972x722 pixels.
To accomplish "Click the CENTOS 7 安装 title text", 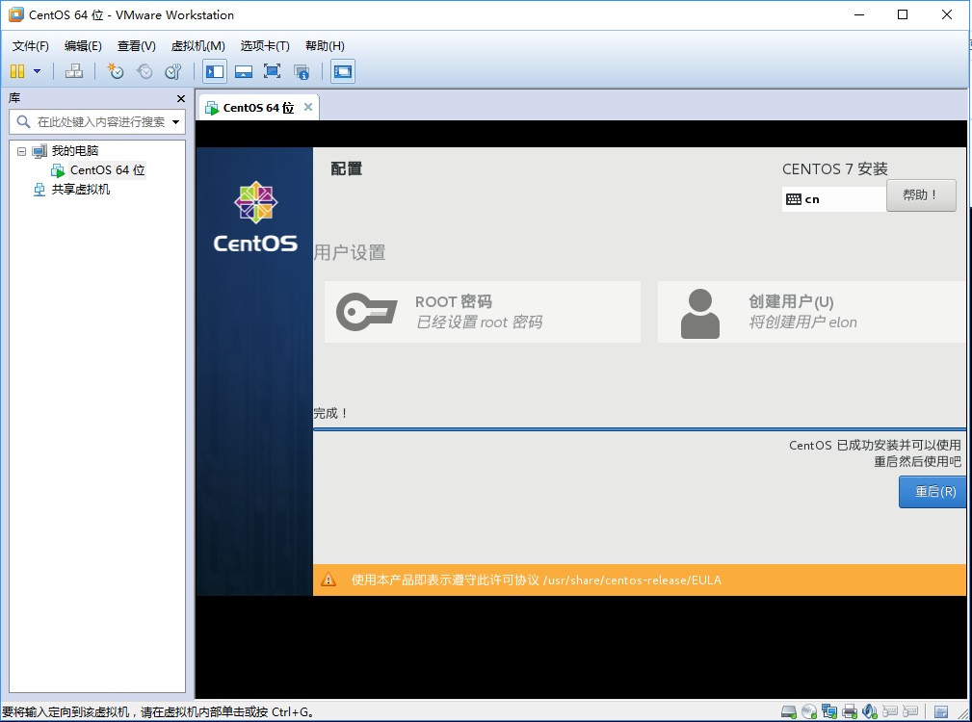I will 835,169.
